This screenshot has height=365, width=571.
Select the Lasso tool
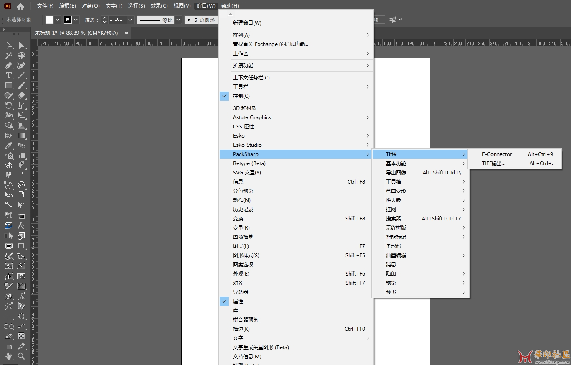click(21, 55)
